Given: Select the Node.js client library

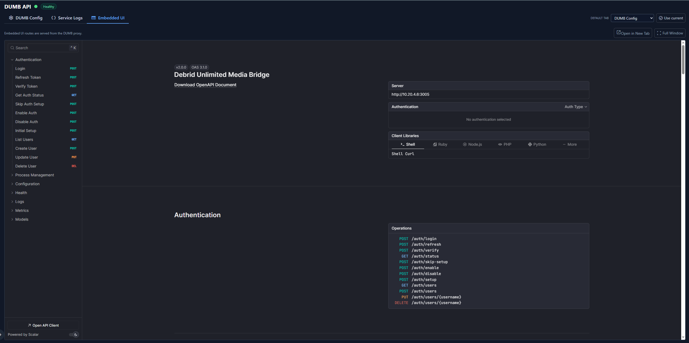Looking at the screenshot, I should (472, 144).
